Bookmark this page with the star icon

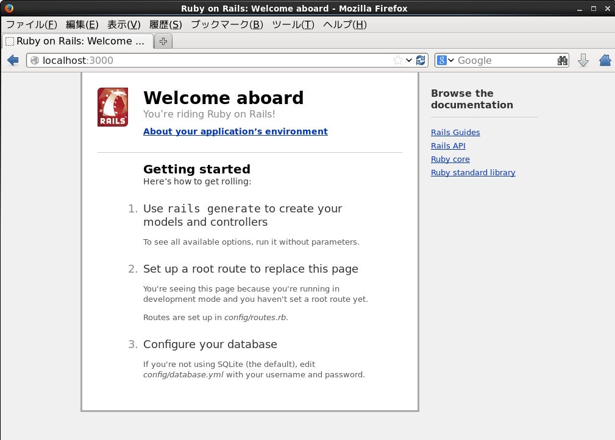(398, 60)
